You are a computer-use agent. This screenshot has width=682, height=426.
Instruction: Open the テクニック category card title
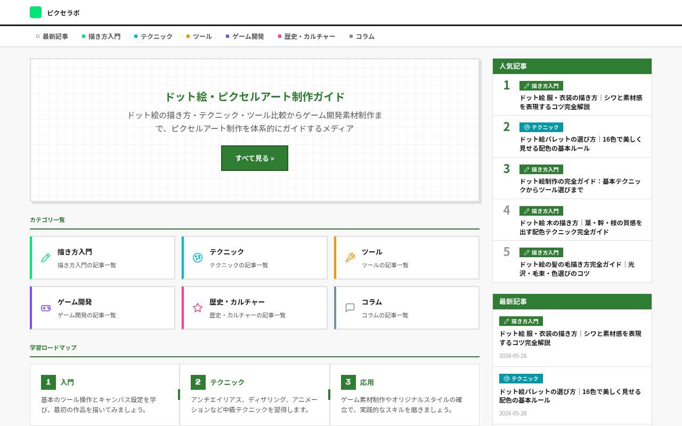tap(226, 252)
